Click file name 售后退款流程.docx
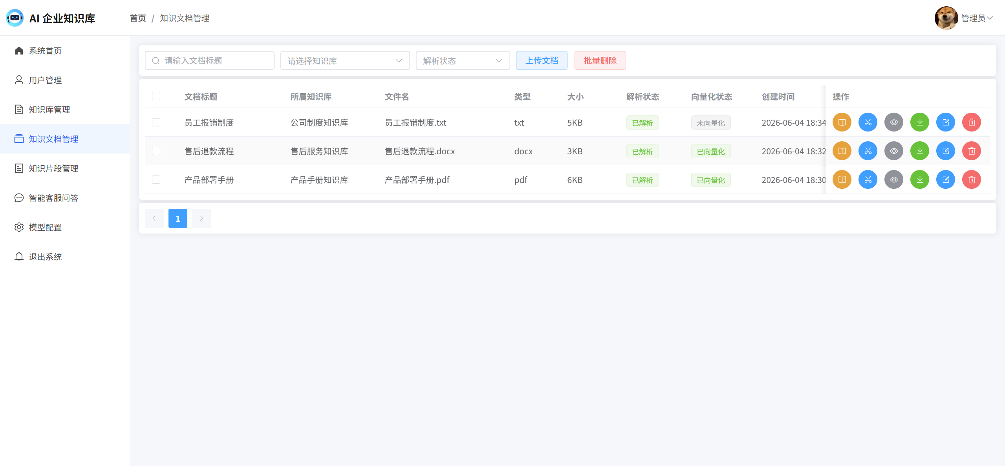Image resolution: width=1005 pixels, height=466 pixels. click(420, 151)
